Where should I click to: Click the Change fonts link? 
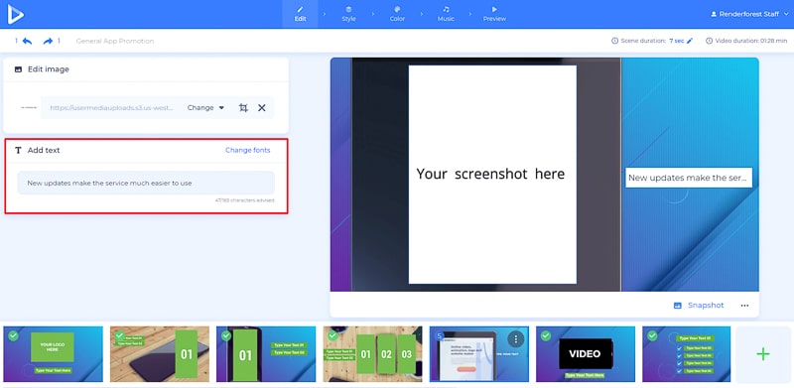(247, 151)
